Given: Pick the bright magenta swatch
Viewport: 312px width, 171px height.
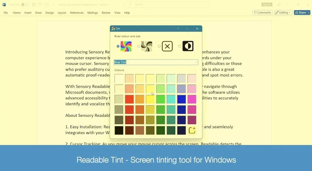Looking at the screenshot, I should pyautogui.click(x=192, y=99).
